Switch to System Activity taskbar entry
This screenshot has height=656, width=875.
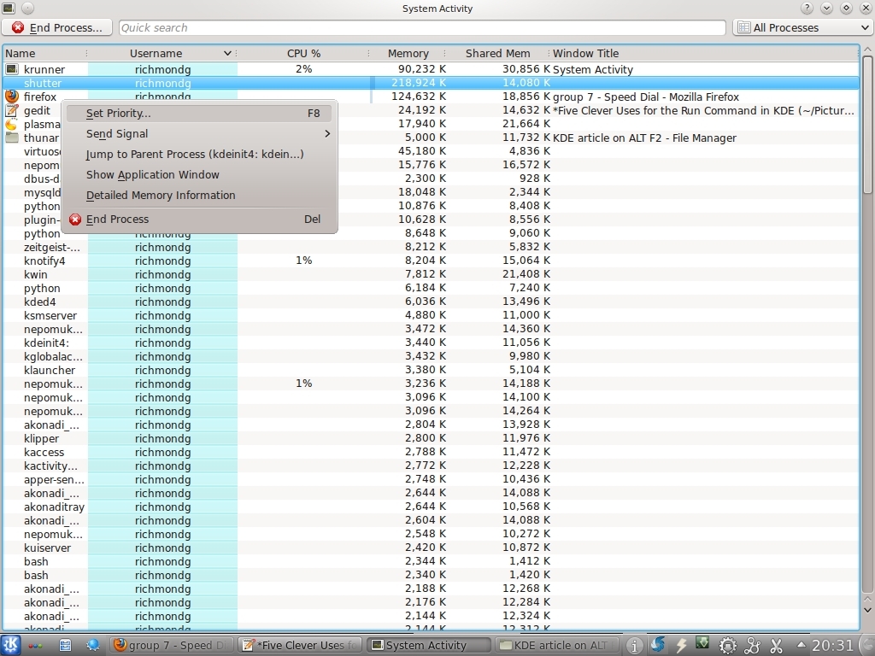429,645
